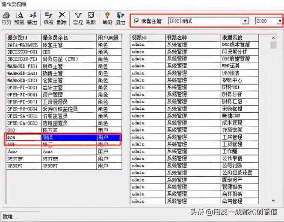284x222 pixels.
Task: Click the [002] account set combo box field
Action: [x=208, y=21]
